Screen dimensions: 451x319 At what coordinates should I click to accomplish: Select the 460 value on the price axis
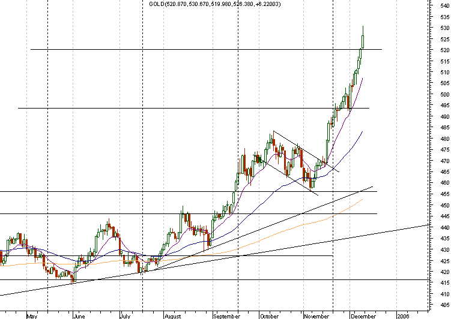tap(444, 183)
